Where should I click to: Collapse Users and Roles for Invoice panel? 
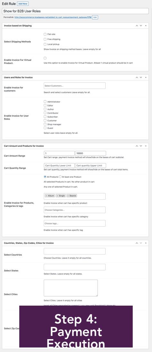tap(146, 77)
